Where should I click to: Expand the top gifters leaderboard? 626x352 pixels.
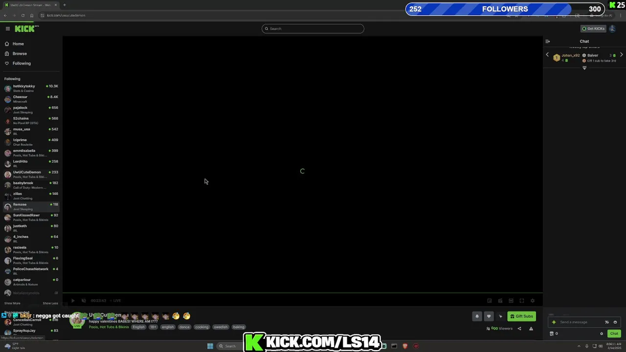584,68
